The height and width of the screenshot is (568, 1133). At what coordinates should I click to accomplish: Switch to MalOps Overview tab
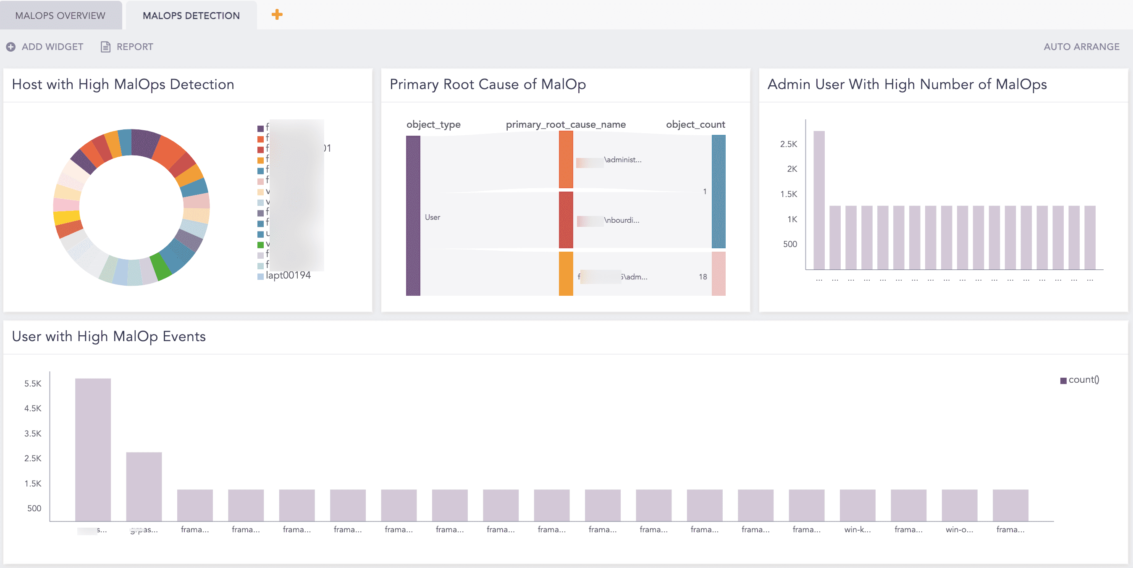(60, 16)
